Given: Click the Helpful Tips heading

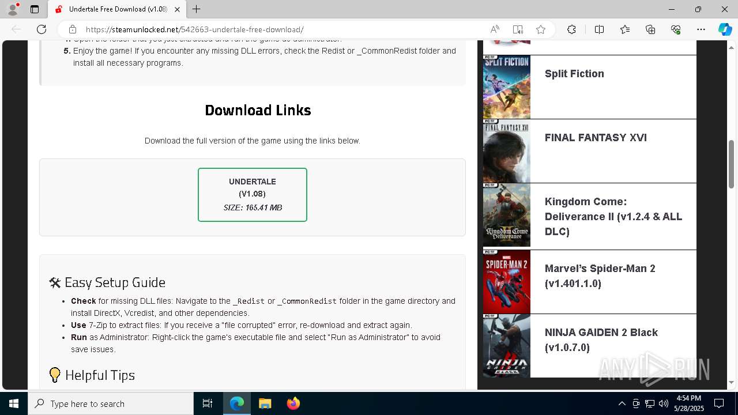Looking at the screenshot, I should point(92,375).
